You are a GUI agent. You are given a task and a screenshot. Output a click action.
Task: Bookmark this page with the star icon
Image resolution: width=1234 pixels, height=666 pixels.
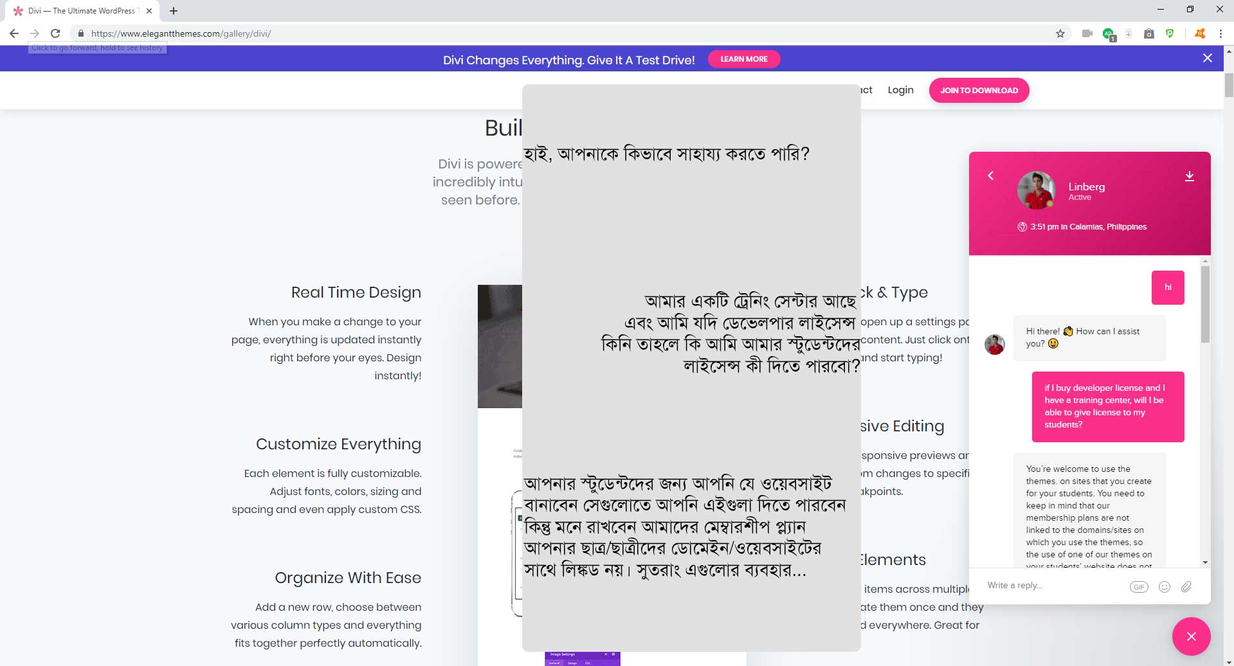(1060, 33)
